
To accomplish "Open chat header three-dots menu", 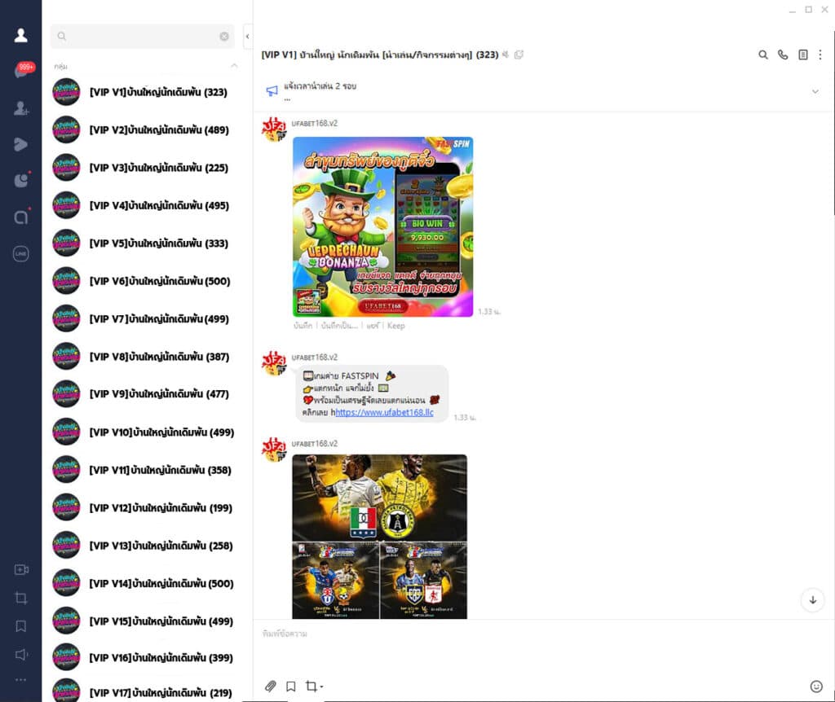I will [x=820, y=55].
